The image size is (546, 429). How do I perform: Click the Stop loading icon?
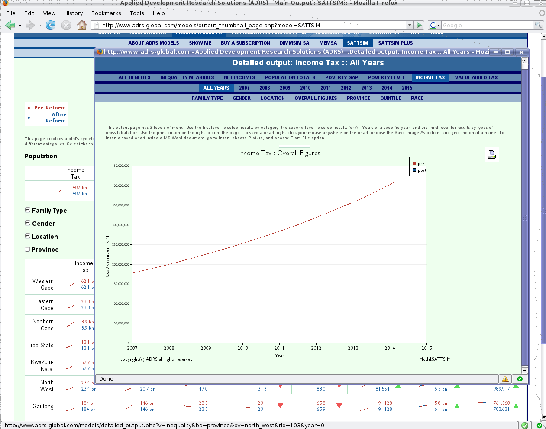[x=66, y=26]
